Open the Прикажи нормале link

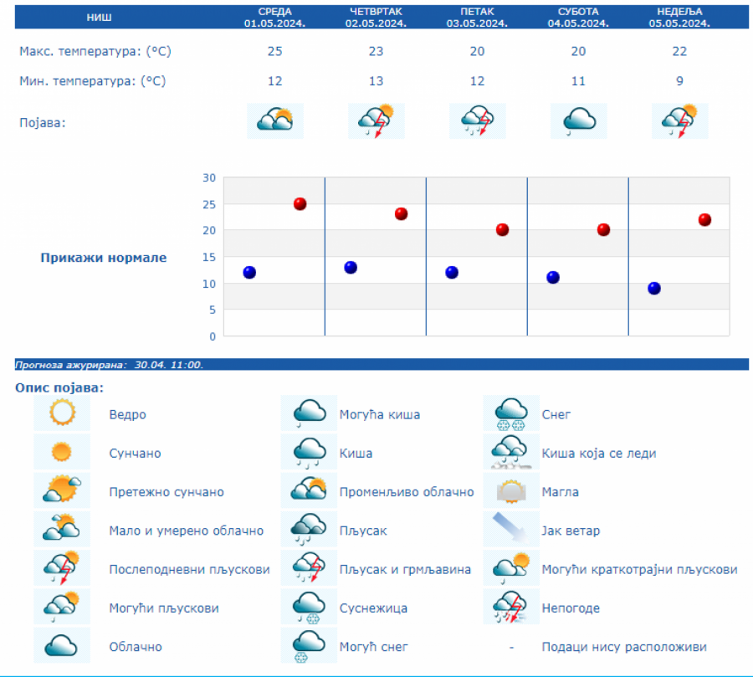pos(104,258)
